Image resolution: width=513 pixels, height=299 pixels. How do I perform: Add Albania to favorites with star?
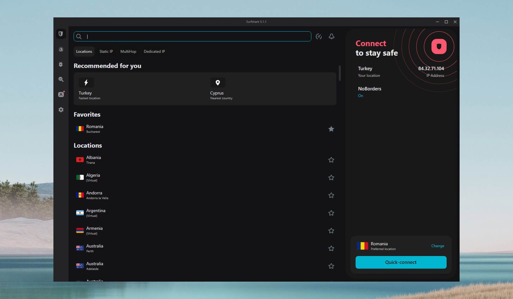[x=331, y=160]
